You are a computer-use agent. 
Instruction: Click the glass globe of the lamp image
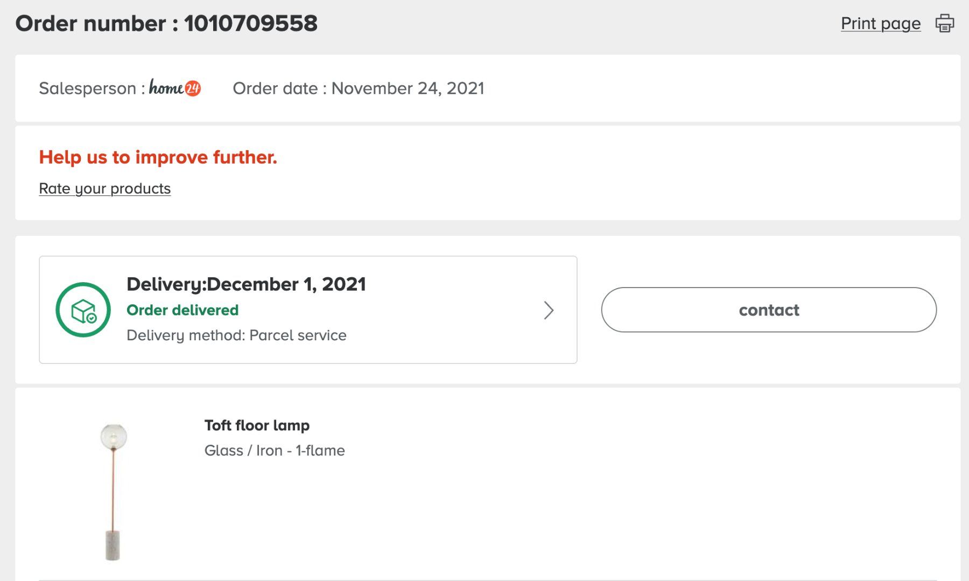coord(114,436)
